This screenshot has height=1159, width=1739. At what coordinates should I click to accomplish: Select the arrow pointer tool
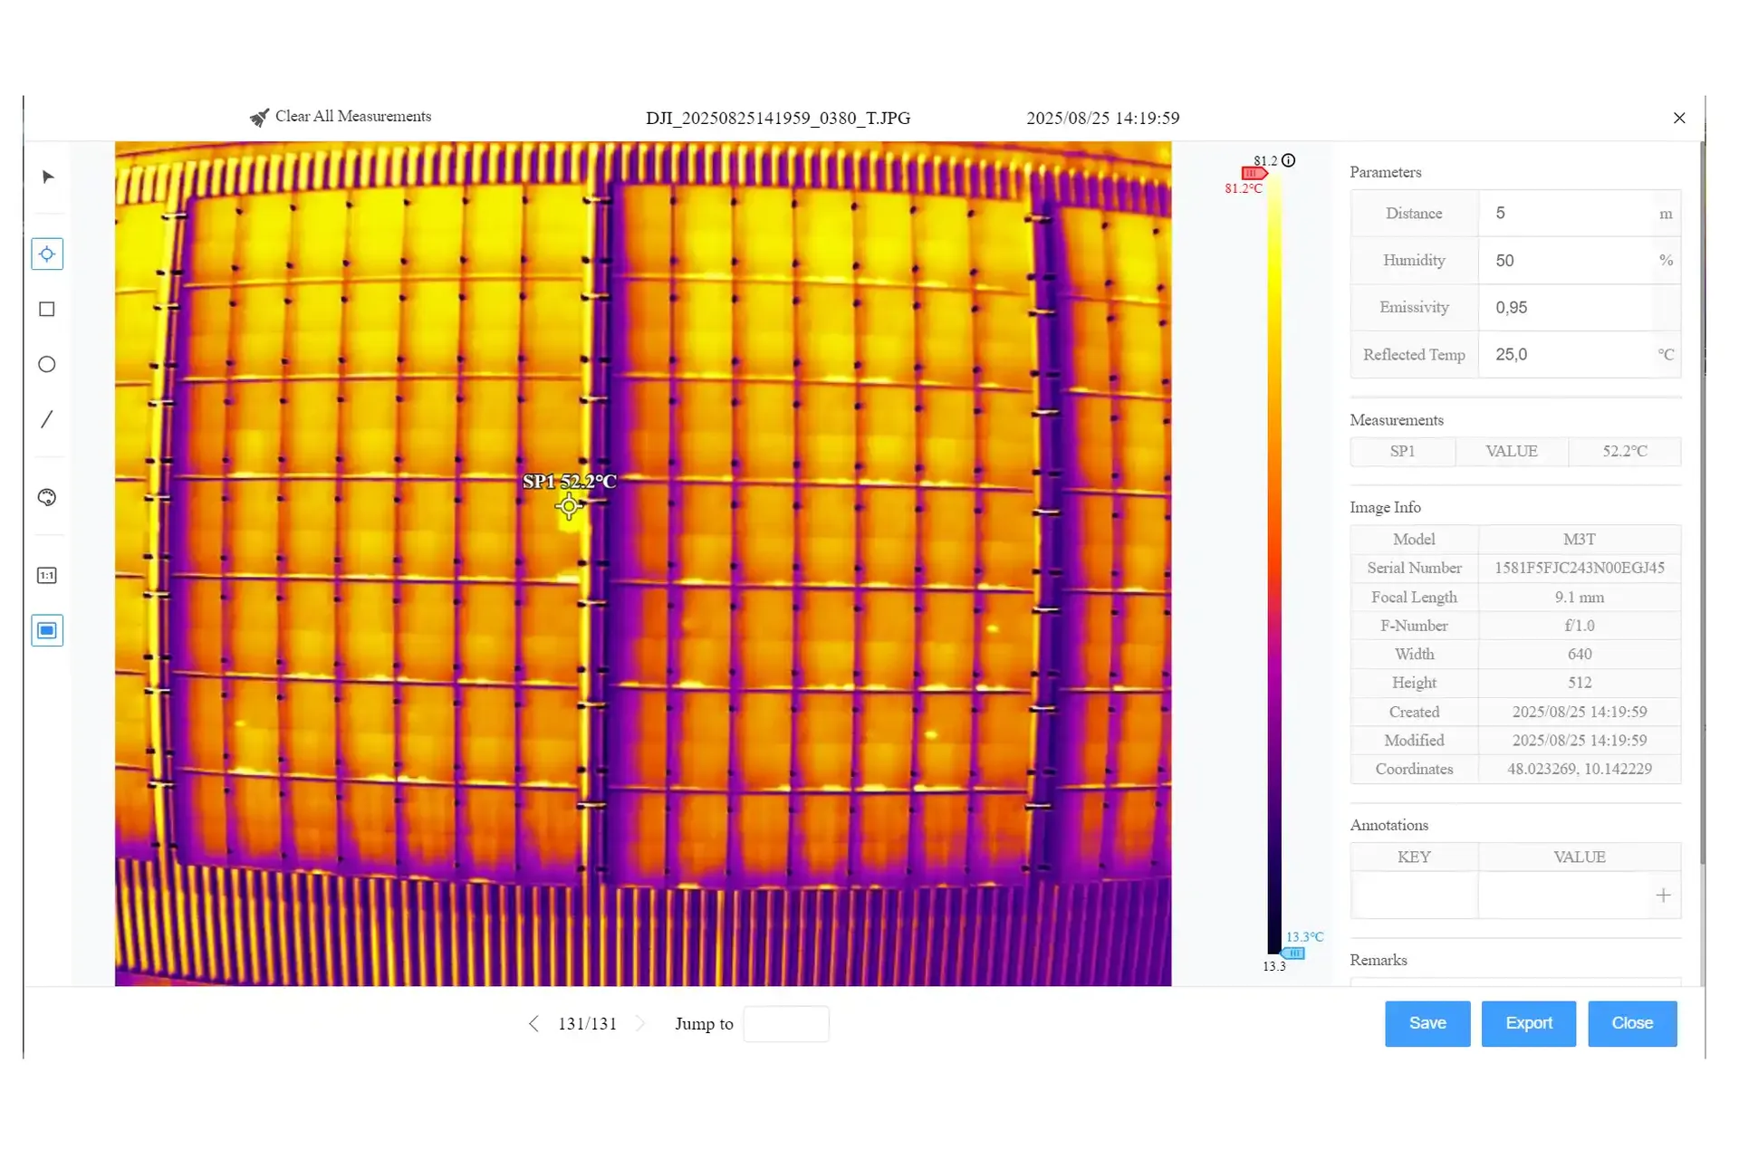pyautogui.click(x=48, y=177)
